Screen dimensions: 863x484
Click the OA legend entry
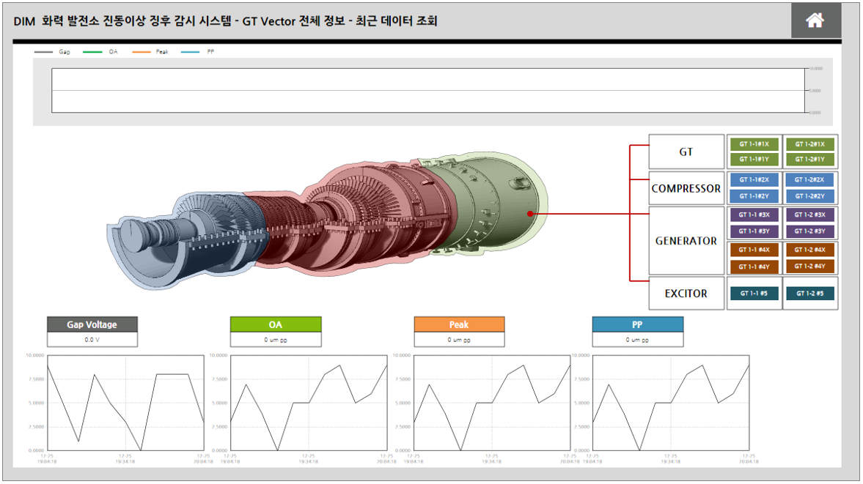click(x=100, y=52)
